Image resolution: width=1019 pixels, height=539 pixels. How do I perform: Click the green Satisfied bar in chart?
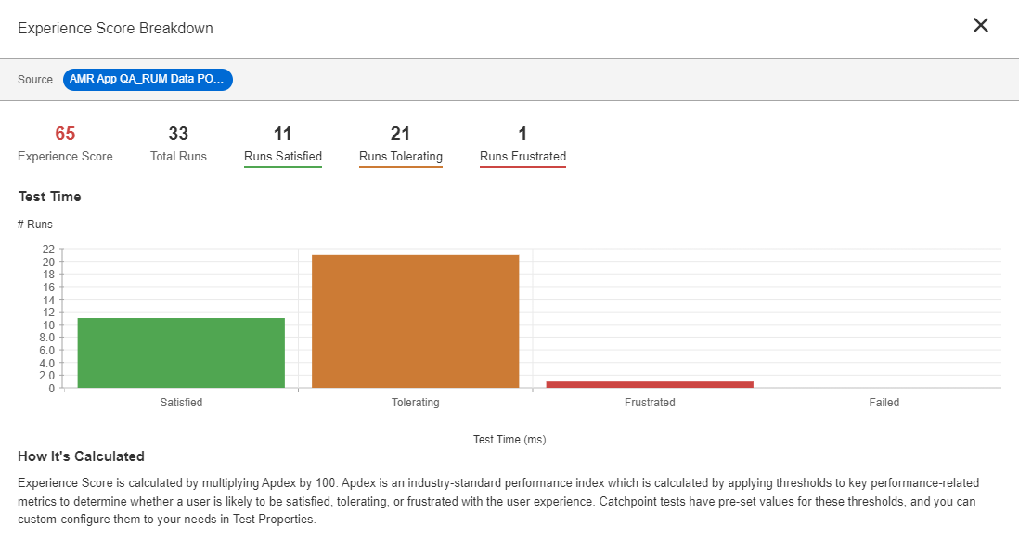[181, 353]
